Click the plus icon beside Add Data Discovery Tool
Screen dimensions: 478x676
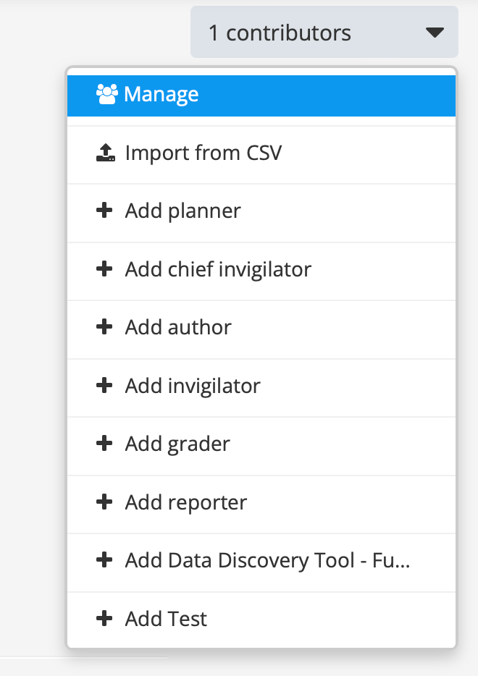104,560
